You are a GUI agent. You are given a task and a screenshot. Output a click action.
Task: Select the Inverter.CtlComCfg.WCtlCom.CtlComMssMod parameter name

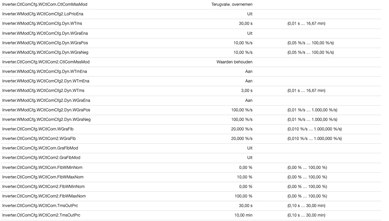coord(45,4)
